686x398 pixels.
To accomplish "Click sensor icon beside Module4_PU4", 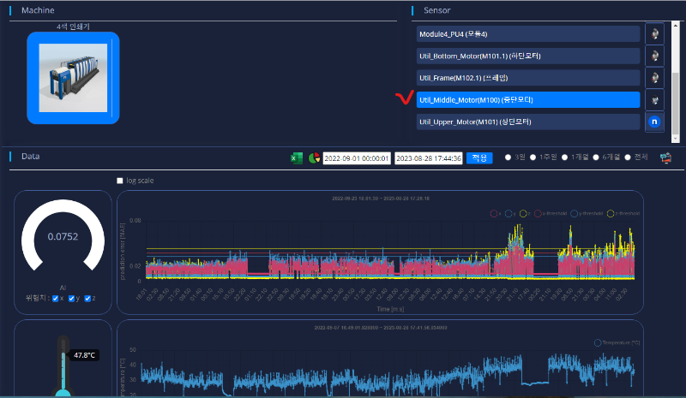I will (x=654, y=33).
